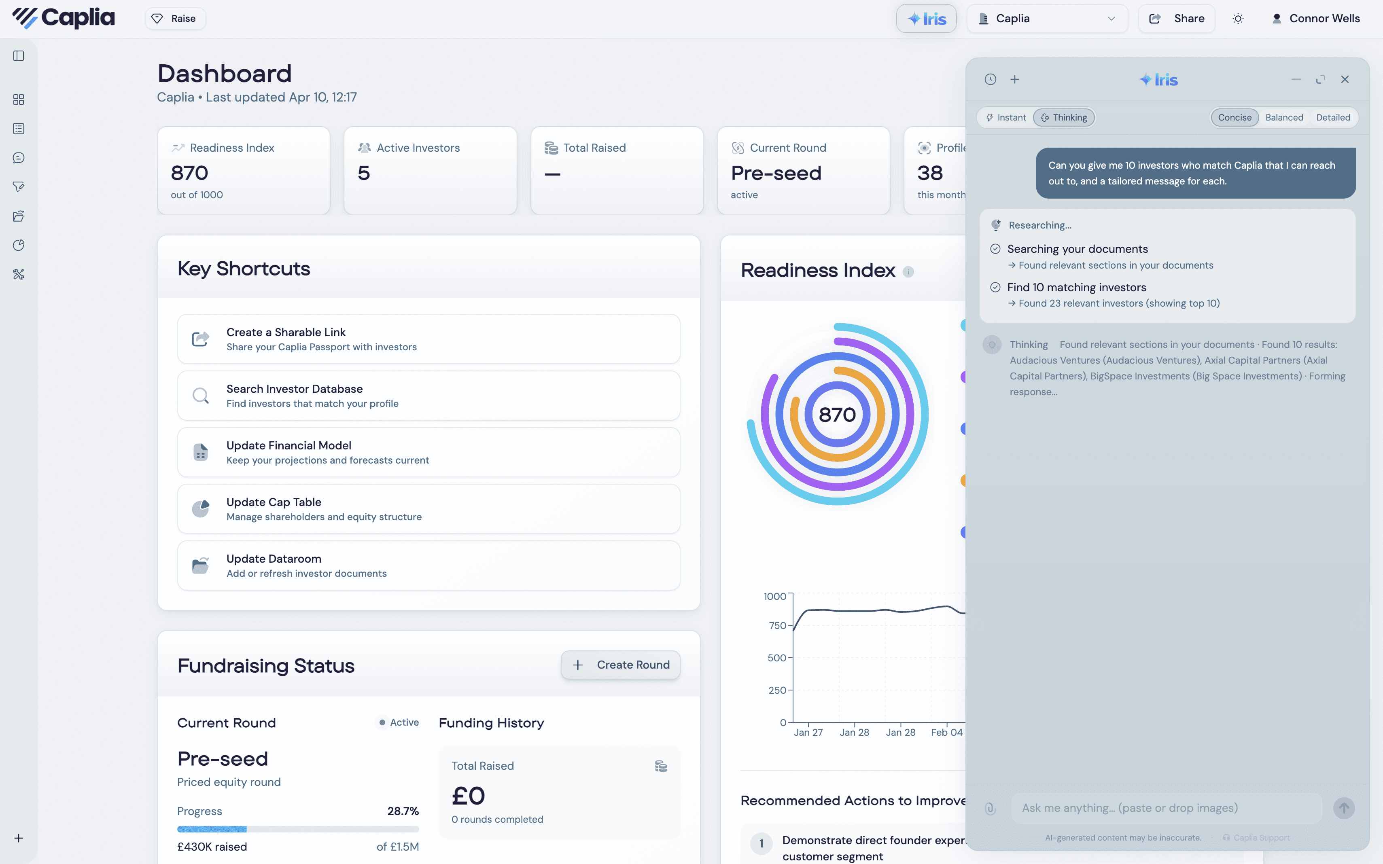1383x864 pixels.
Task: Click the Current Round stat card
Action: click(804, 171)
